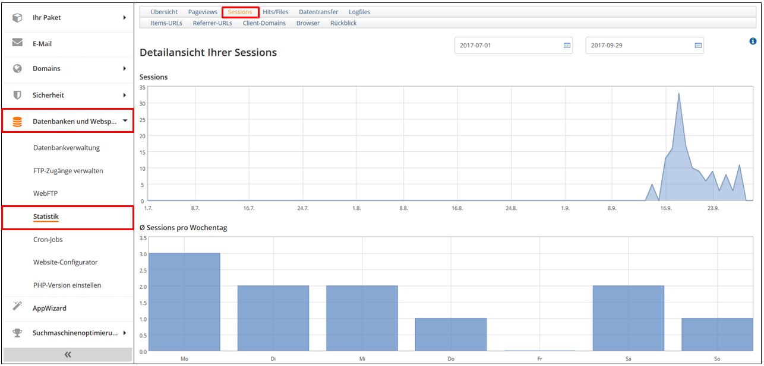Click the shield icon beside Sicherheit

(x=17, y=95)
